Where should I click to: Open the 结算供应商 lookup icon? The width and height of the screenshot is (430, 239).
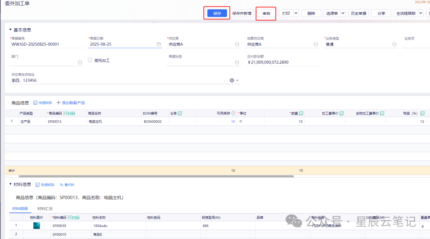tap(316, 44)
